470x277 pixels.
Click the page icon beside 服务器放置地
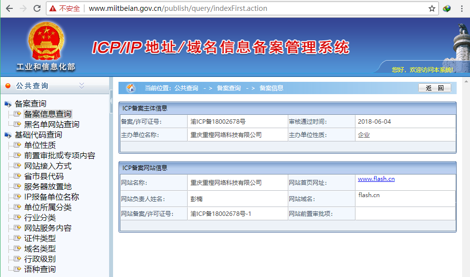click(x=17, y=186)
